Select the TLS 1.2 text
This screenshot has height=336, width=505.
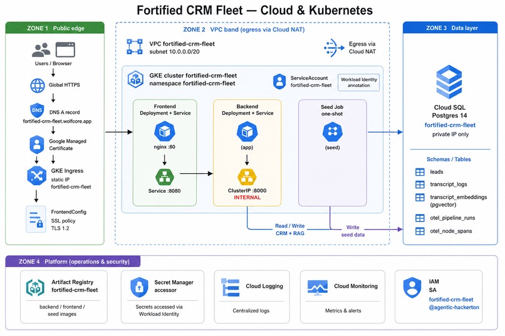[x=60, y=228]
